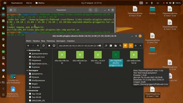Open volume icon in system tray

[170, 3]
